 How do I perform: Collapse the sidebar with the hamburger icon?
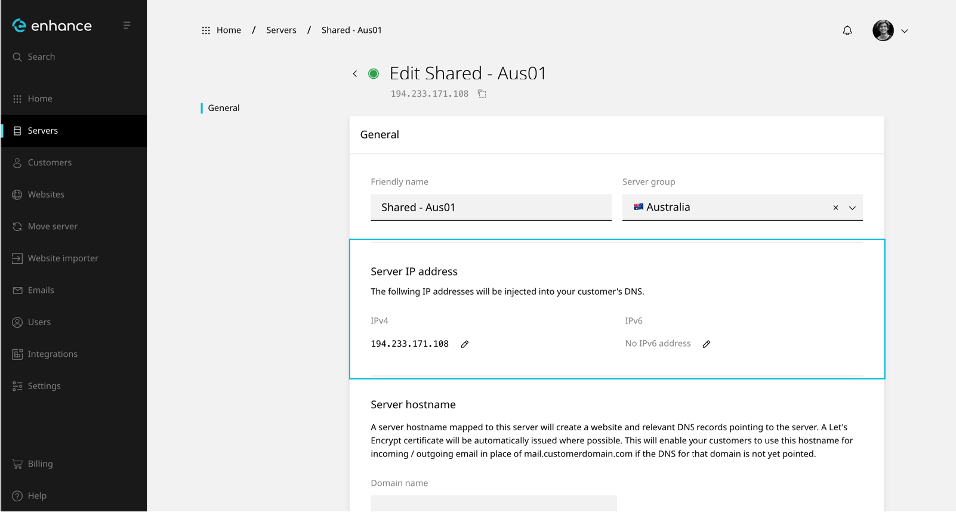click(x=127, y=25)
